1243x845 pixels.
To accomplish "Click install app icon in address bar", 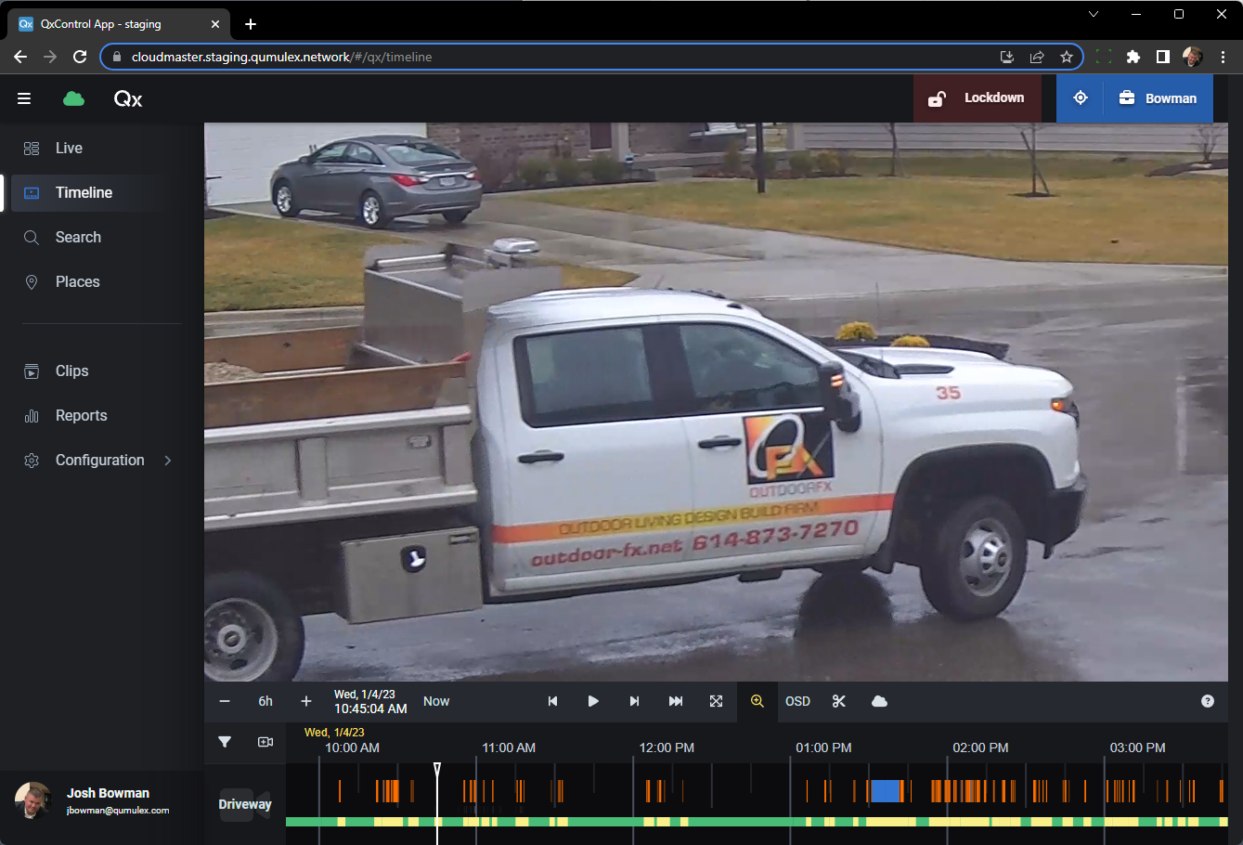I will click(x=1007, y=57).
